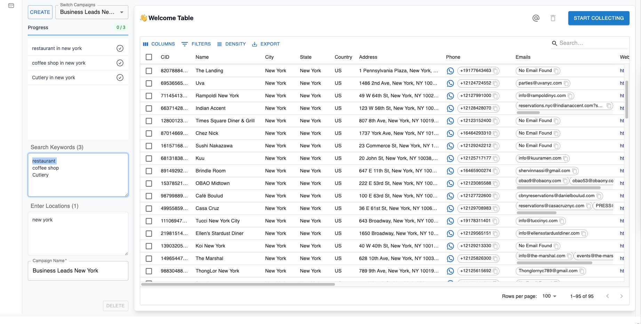Click check circle for restaurant in new york
Screen dimensions: 641x324
[x=120, y=48]
